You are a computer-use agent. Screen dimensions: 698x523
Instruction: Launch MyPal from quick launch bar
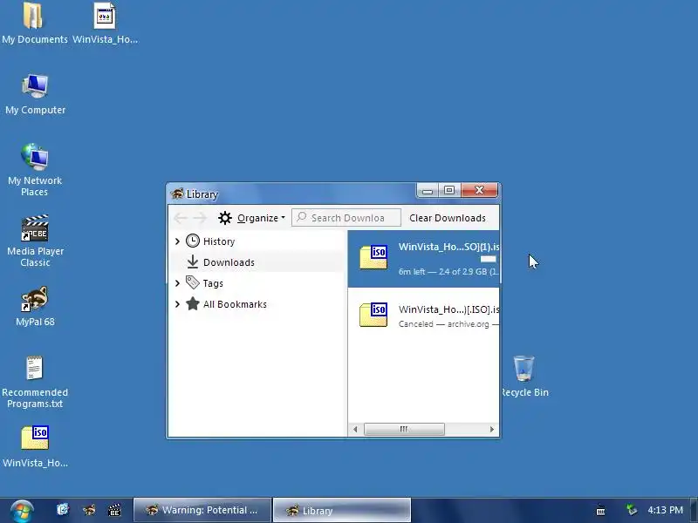tap(89, 510)
